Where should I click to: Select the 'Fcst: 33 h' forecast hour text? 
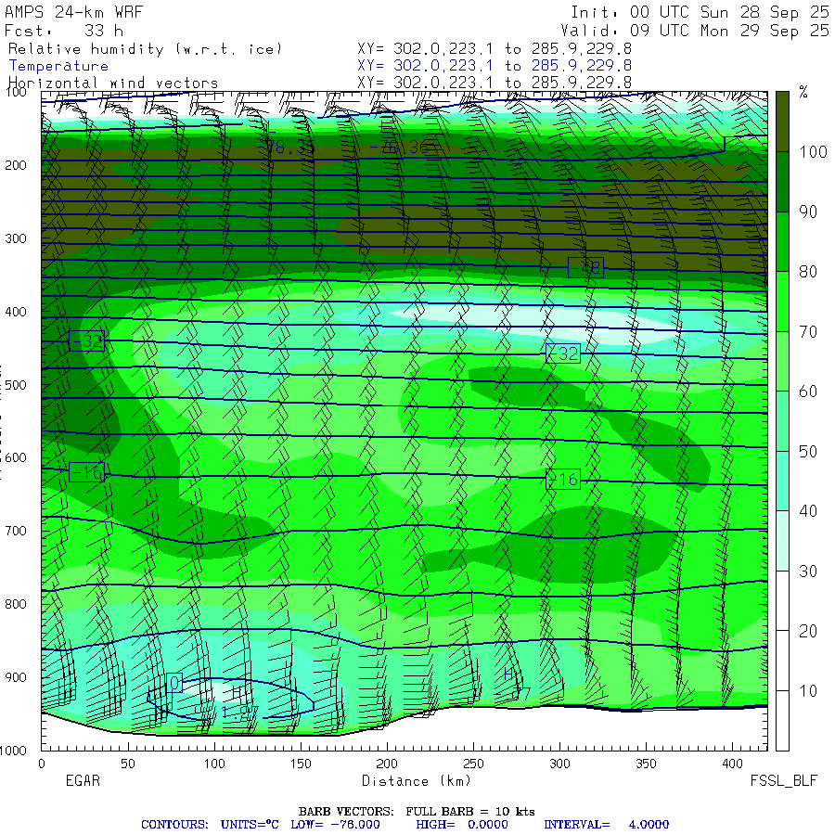(63, 31)
